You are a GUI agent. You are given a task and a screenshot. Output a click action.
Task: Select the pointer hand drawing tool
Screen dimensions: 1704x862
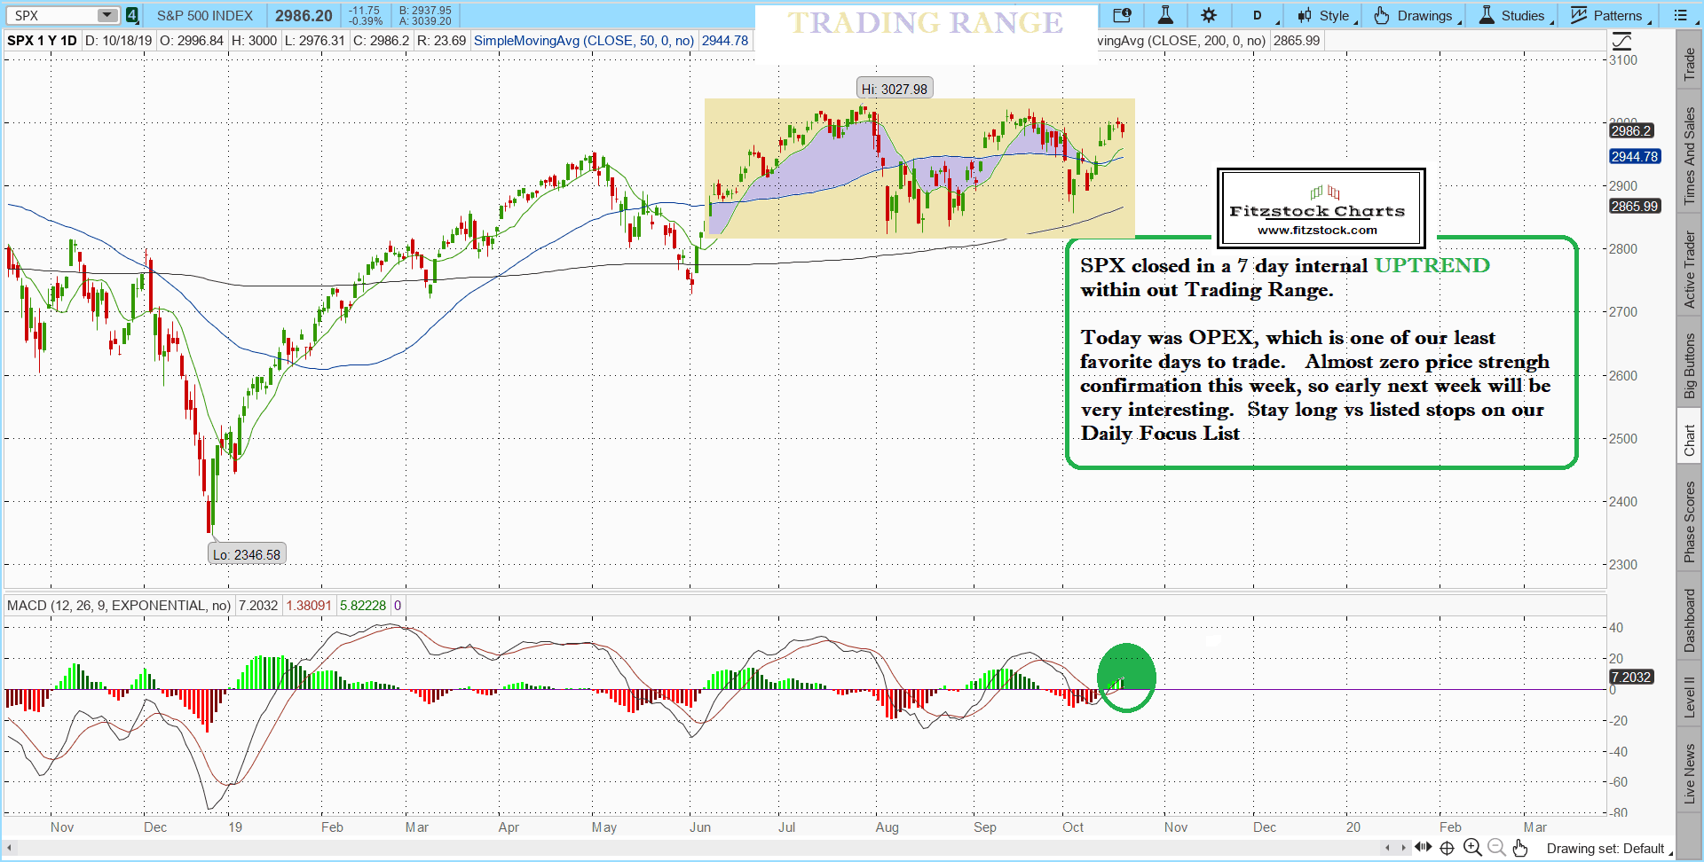[1520, 848]
